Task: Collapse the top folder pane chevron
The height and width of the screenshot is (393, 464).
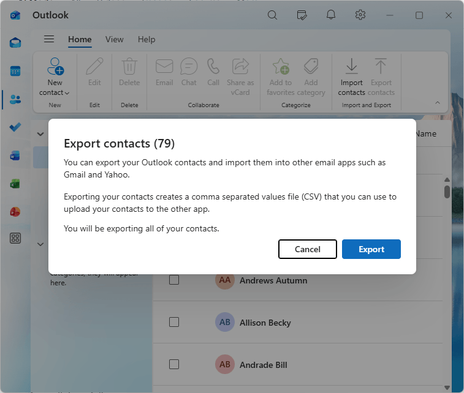Action: (40, 134)
